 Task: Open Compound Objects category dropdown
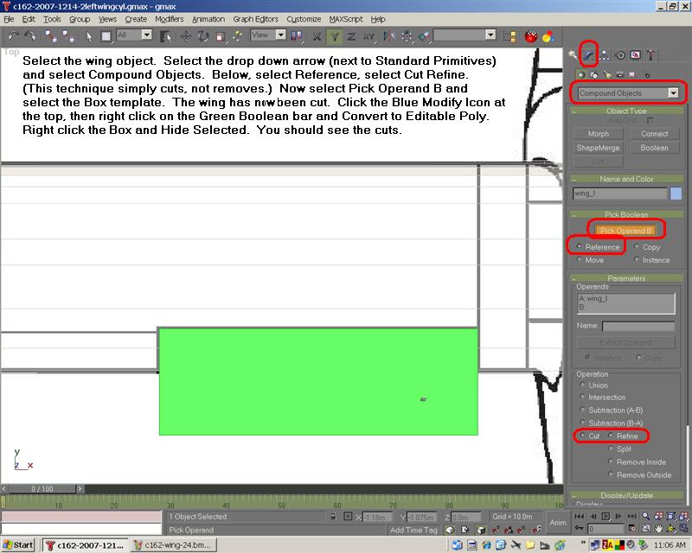(x=628, y=93)
